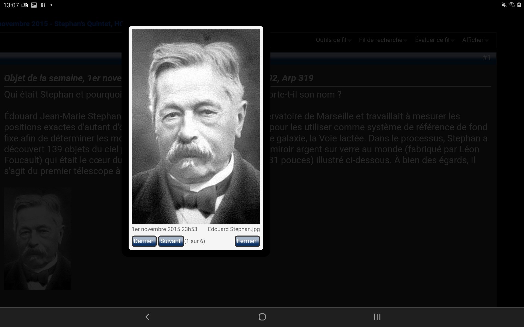
Task: Tap the Edouard Stephan.jpg file name
Action: pos(234,229)
